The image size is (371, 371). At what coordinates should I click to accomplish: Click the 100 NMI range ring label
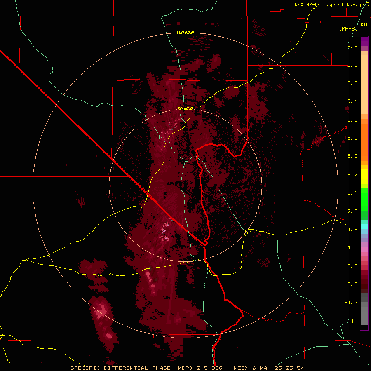coord(185,33)
